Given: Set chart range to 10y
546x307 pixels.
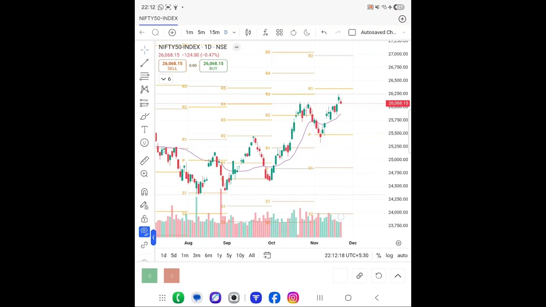Looking at the screenshot, I should pos(240,255).
